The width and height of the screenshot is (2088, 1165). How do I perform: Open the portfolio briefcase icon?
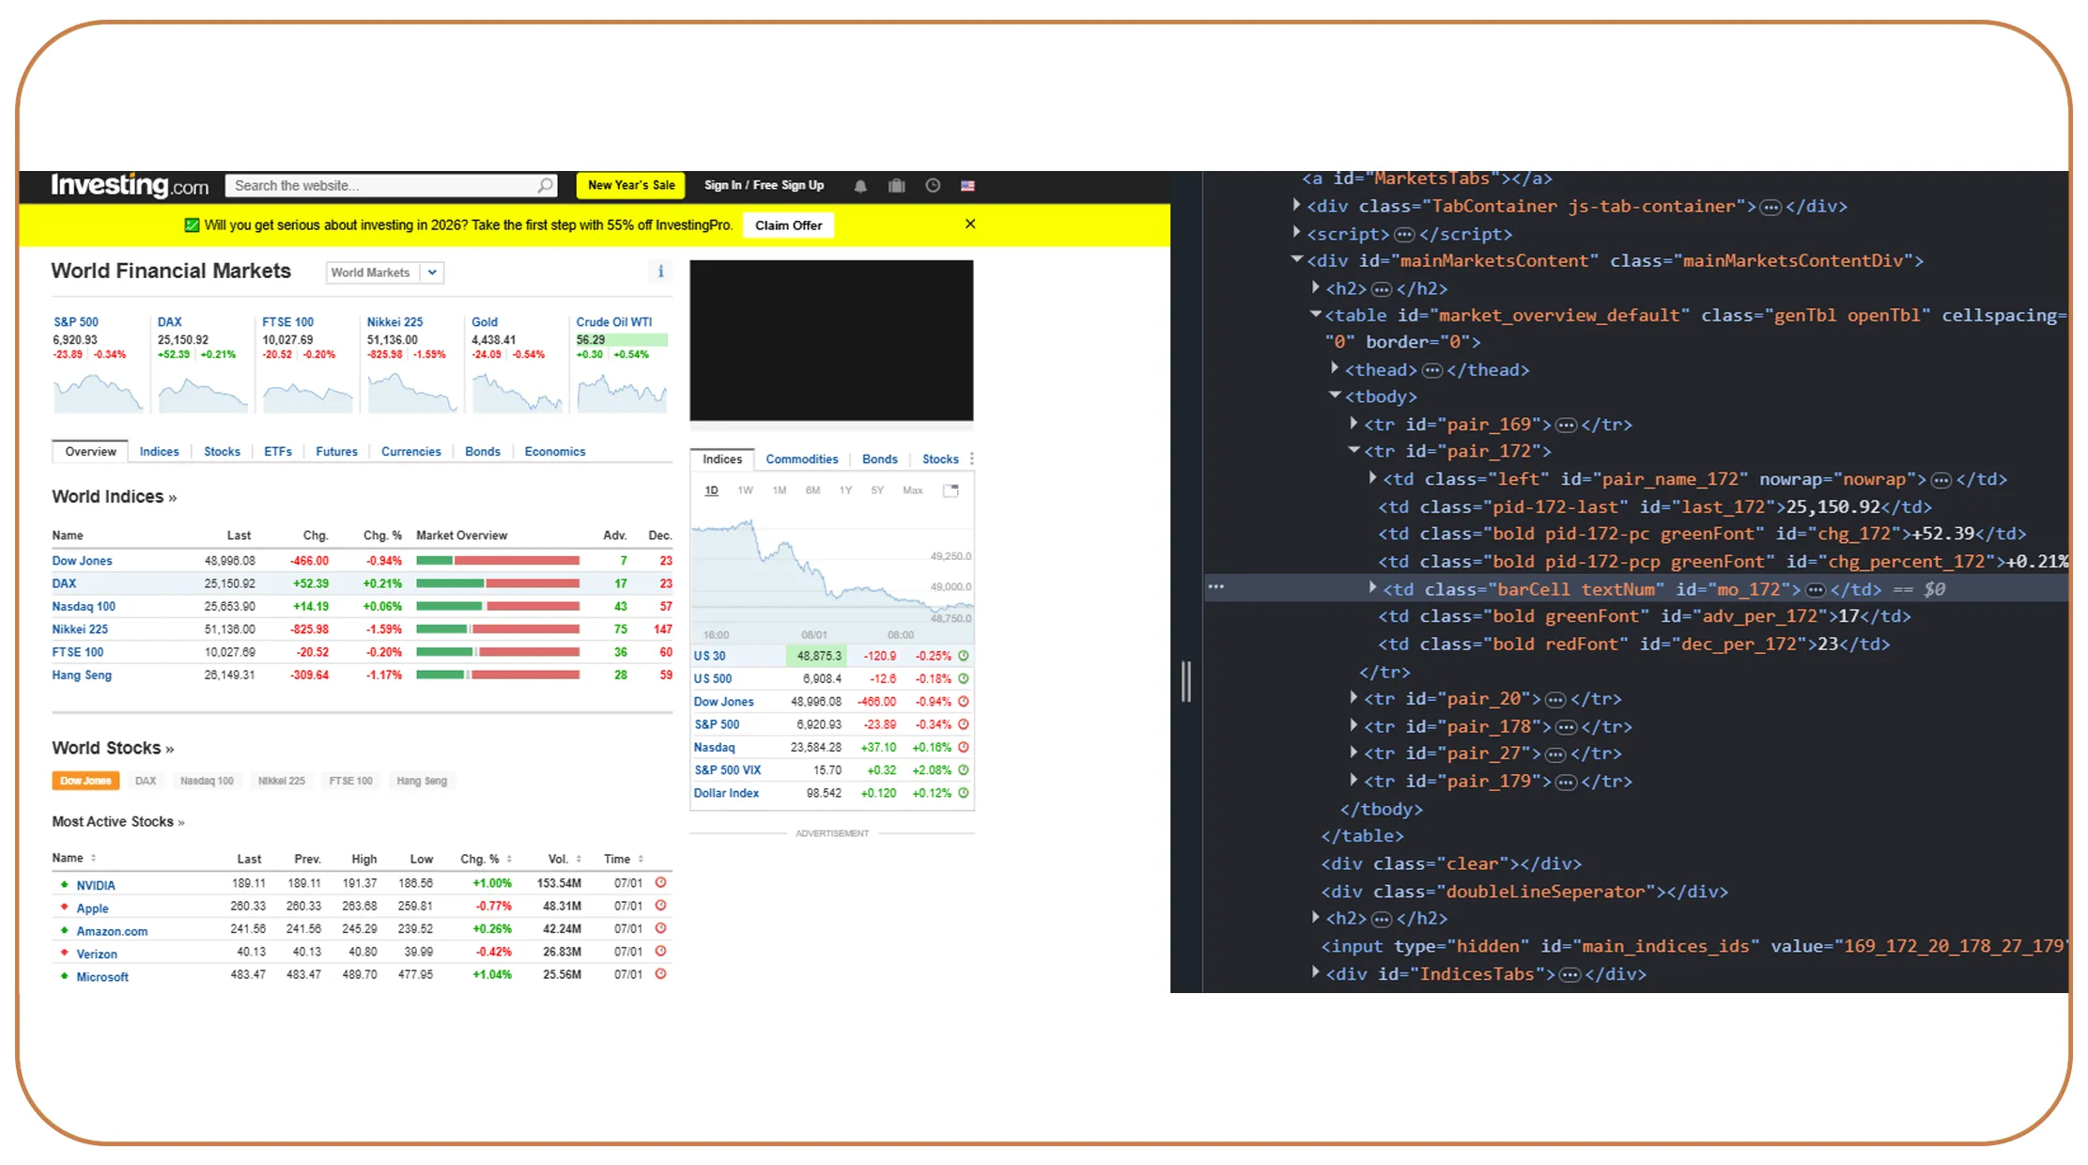point(896,185)
